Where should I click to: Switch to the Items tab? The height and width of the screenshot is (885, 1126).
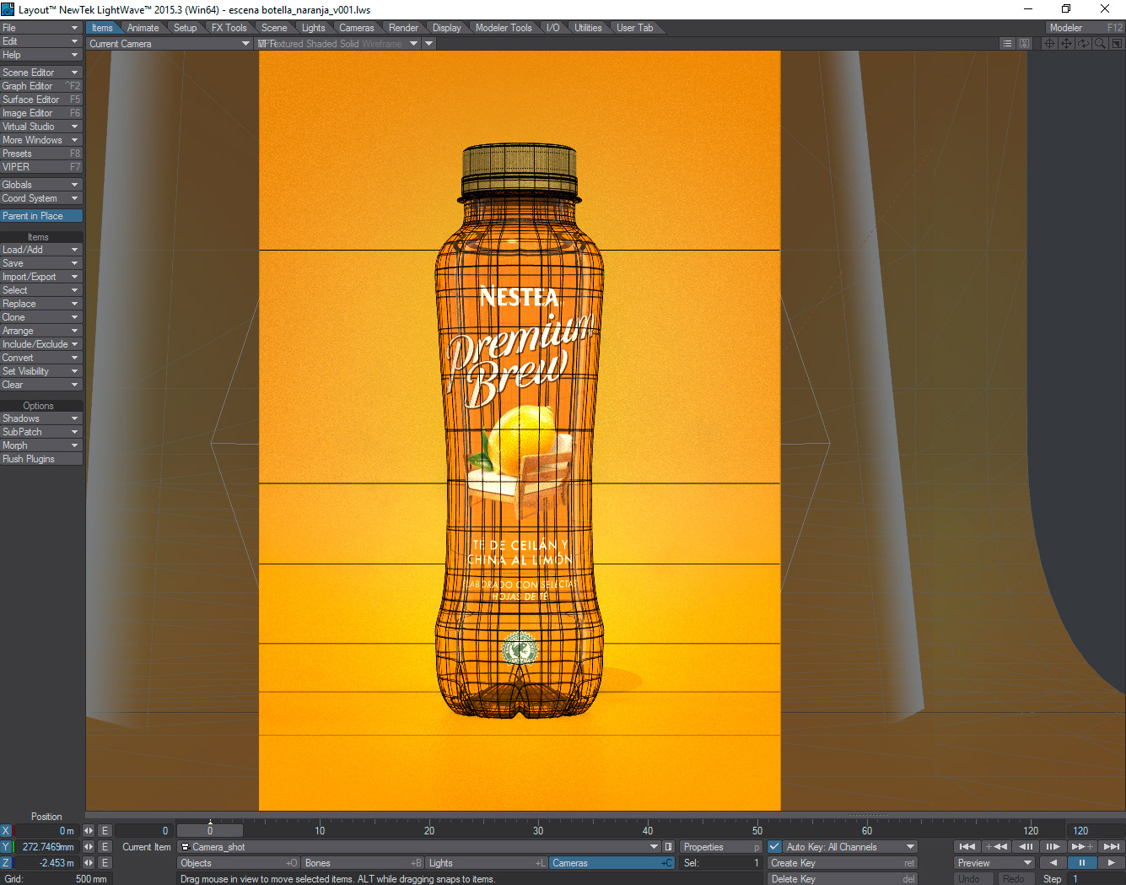(102, 28)
